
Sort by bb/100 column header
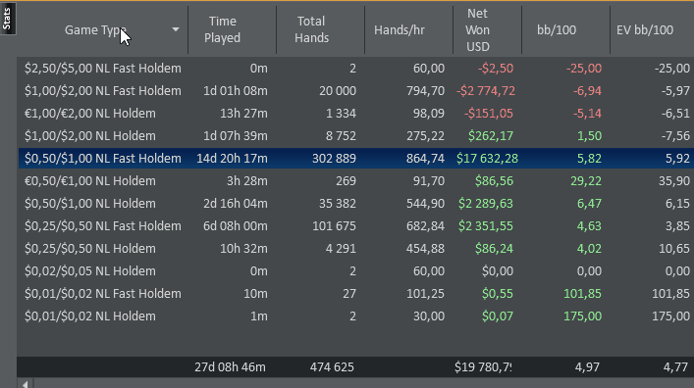[x=557, y=30]
